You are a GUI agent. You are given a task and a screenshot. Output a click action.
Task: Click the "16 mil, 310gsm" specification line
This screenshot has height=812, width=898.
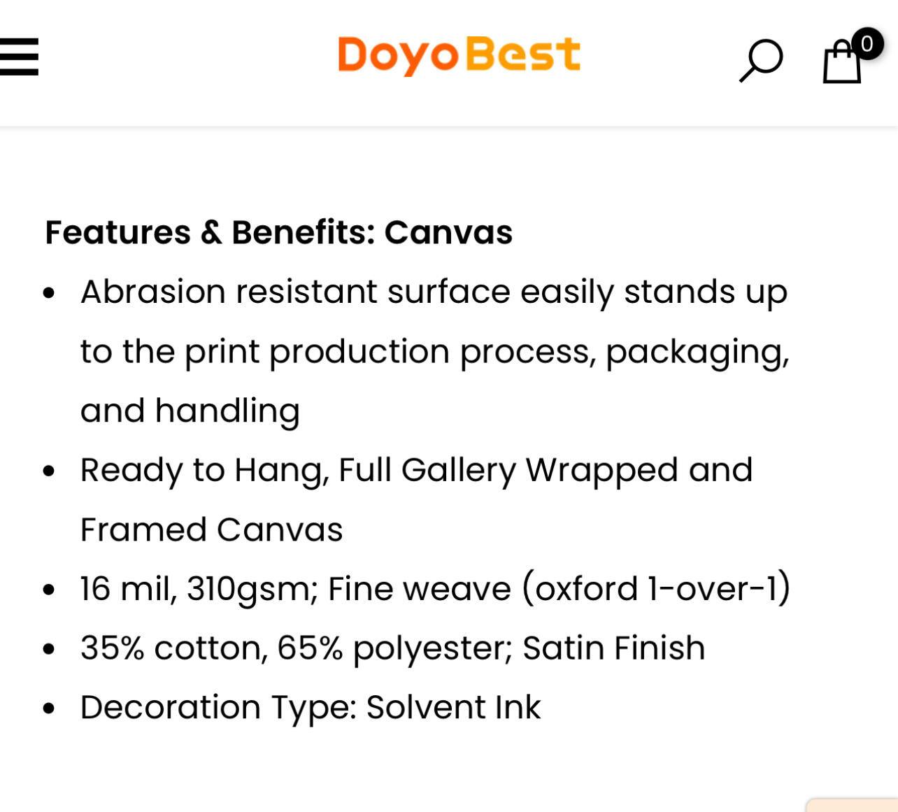point(434,589)
